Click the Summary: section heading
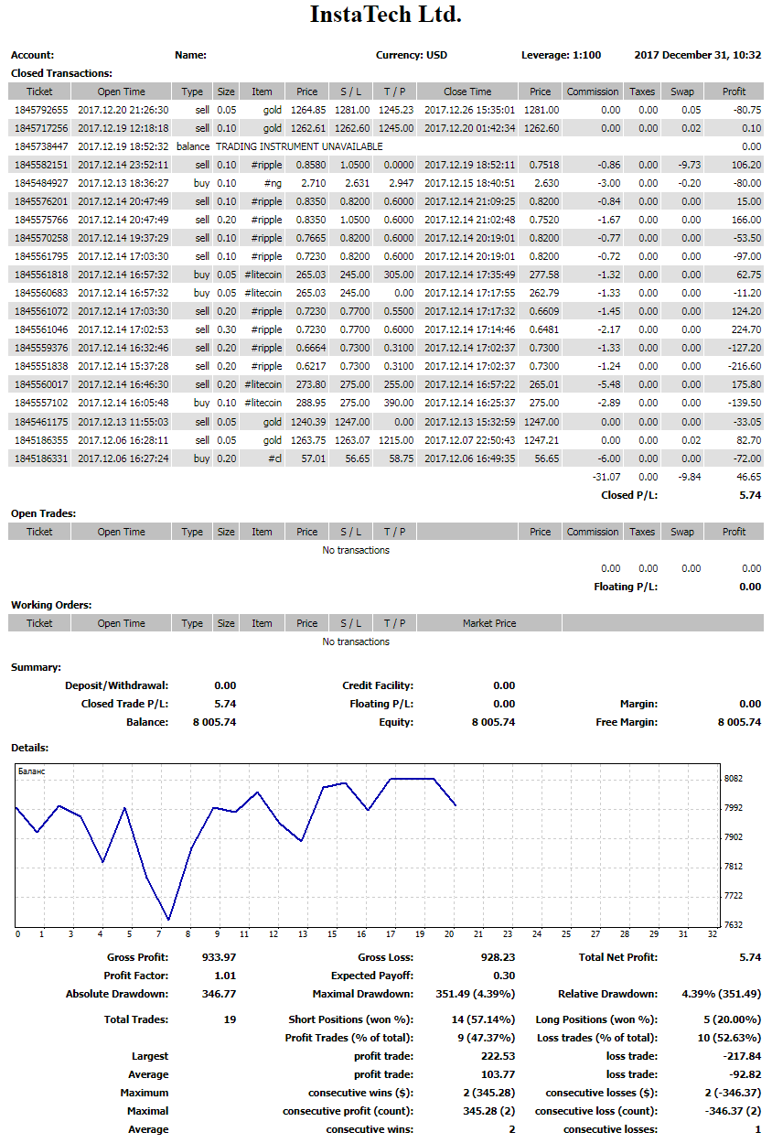The height and width of the screenshot is (1143, 772). pos(36,667)
